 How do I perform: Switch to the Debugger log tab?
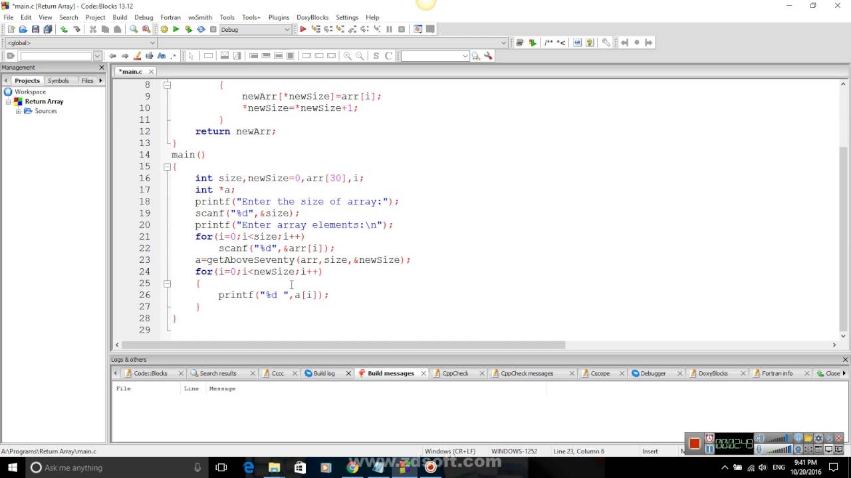pos(653,373)
